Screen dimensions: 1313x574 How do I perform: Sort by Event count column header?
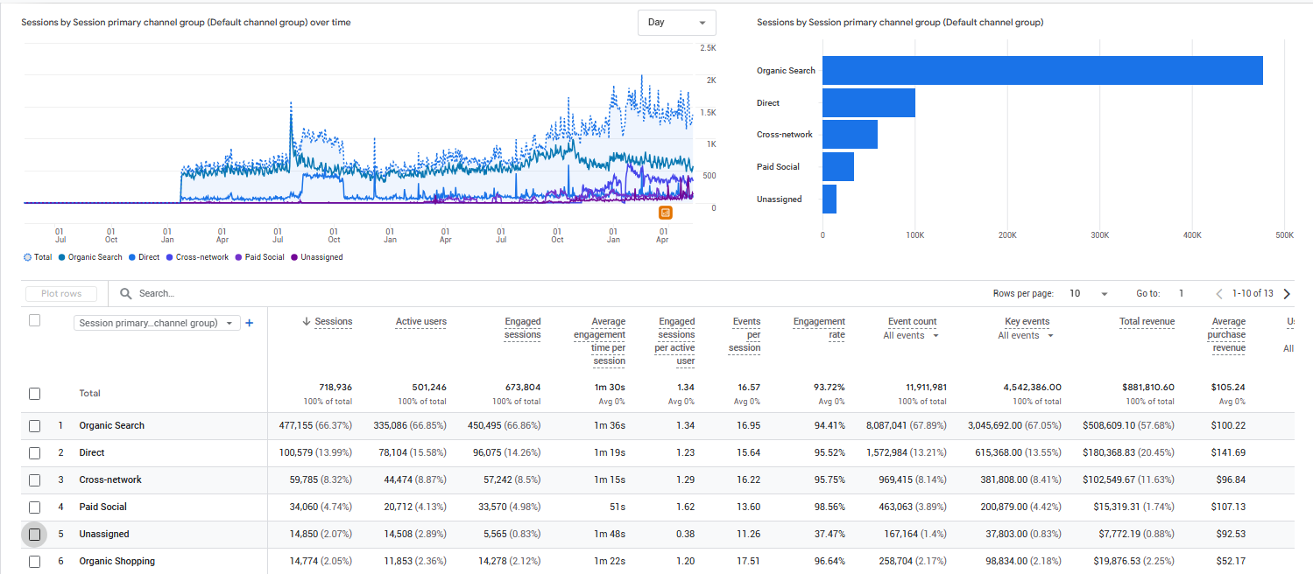912,322
